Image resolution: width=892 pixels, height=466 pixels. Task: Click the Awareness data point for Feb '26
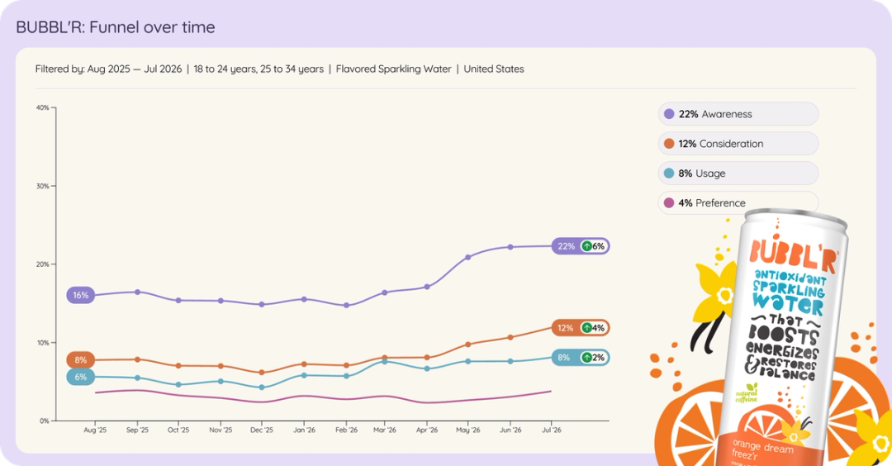[346, 306]
